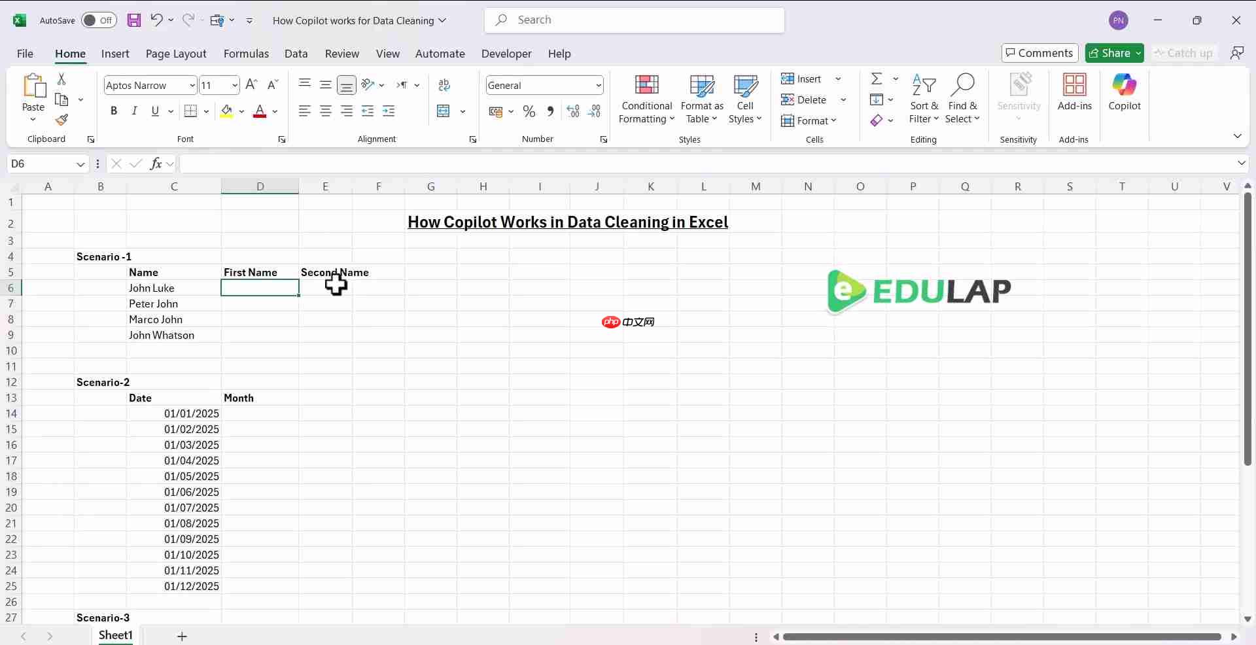The height and width of the screenshot is (645, 1256).
Task: Click the Percent Style icon
Action: pos(529,112)
